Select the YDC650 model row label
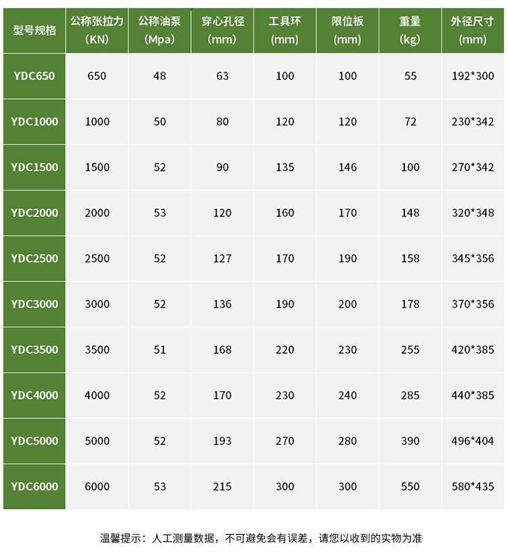The width and height of the screenshot is (508, 560). coord(35,76)
